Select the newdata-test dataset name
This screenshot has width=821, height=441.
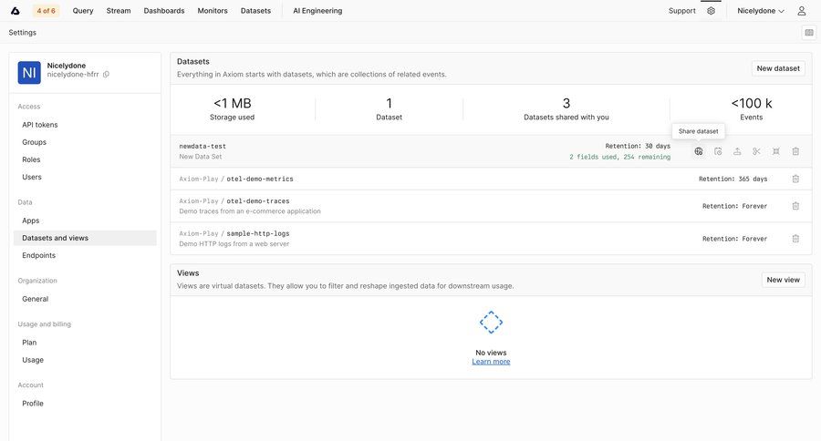203,147
